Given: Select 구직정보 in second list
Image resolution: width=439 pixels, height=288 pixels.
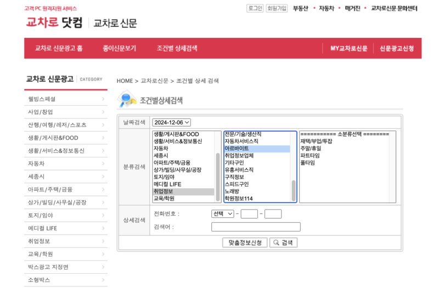Looking at the screenshot, I should pyautogui.click(x=257, y=177).
